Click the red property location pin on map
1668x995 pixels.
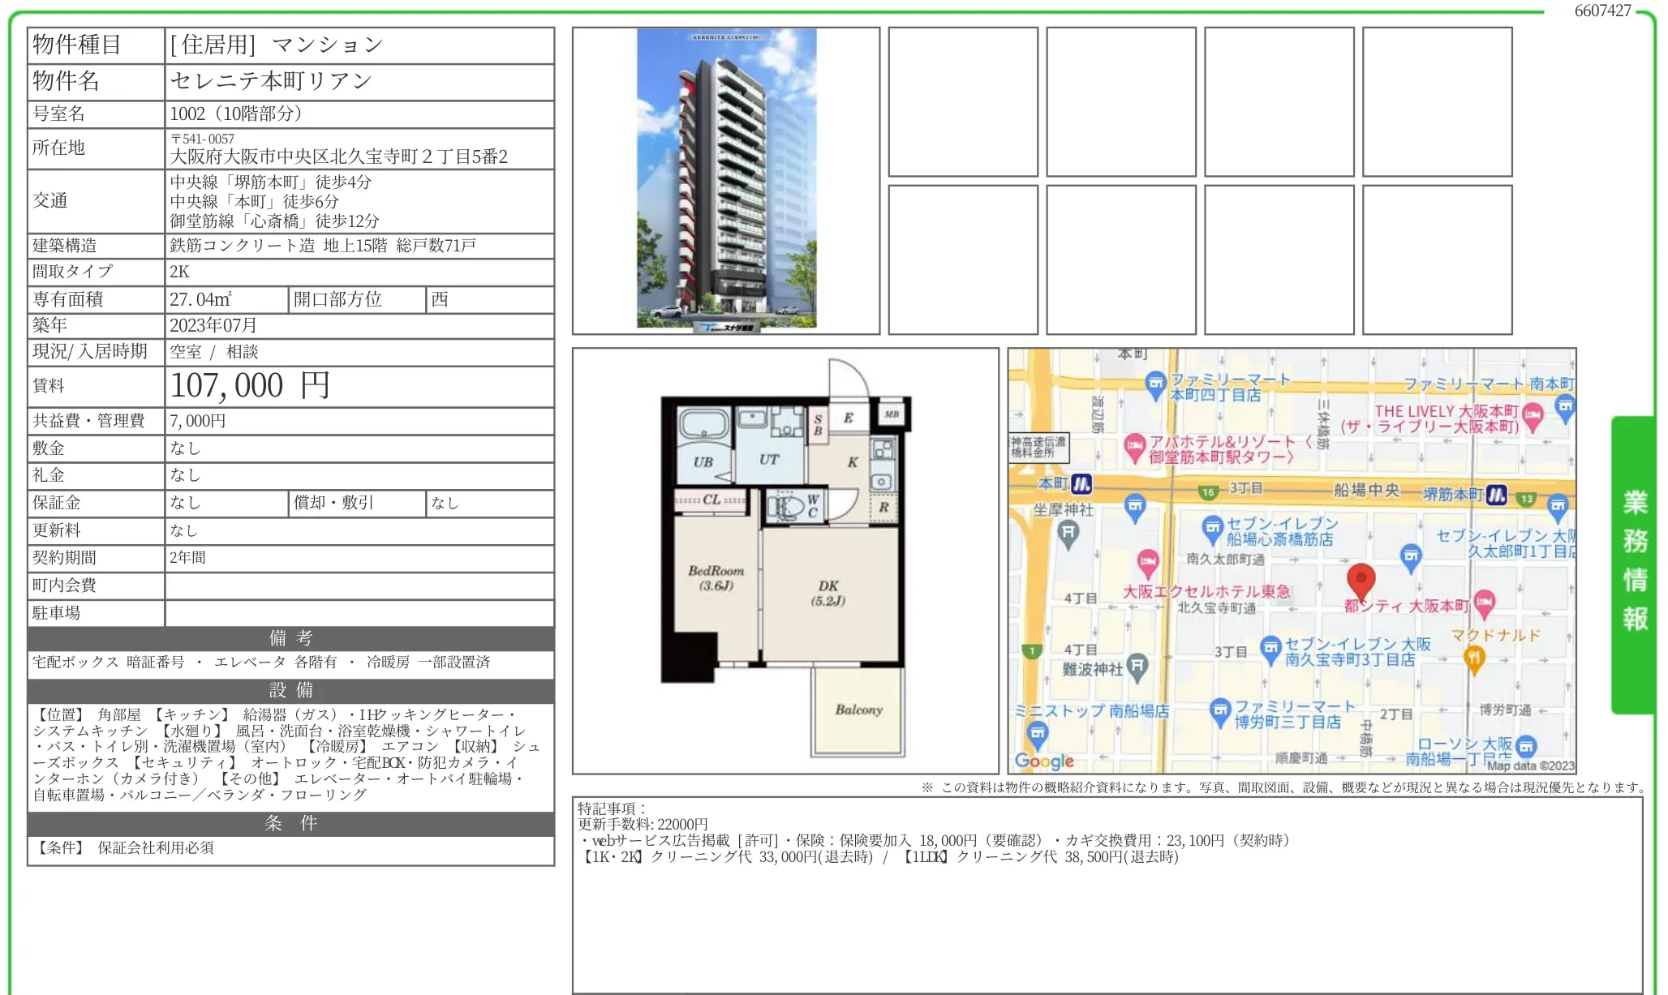pos(1361,578)
